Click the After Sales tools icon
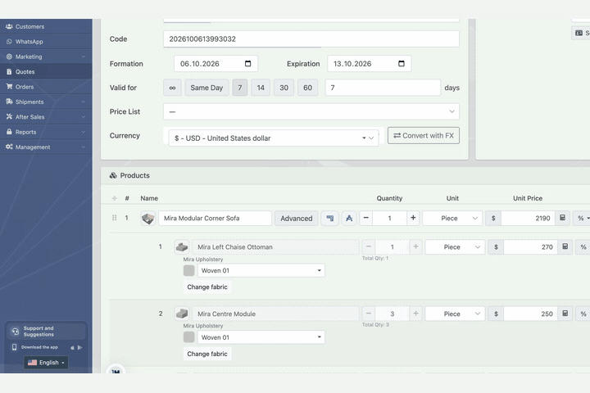The width and height of the screenshot is (590, 393). coord(9,116)
